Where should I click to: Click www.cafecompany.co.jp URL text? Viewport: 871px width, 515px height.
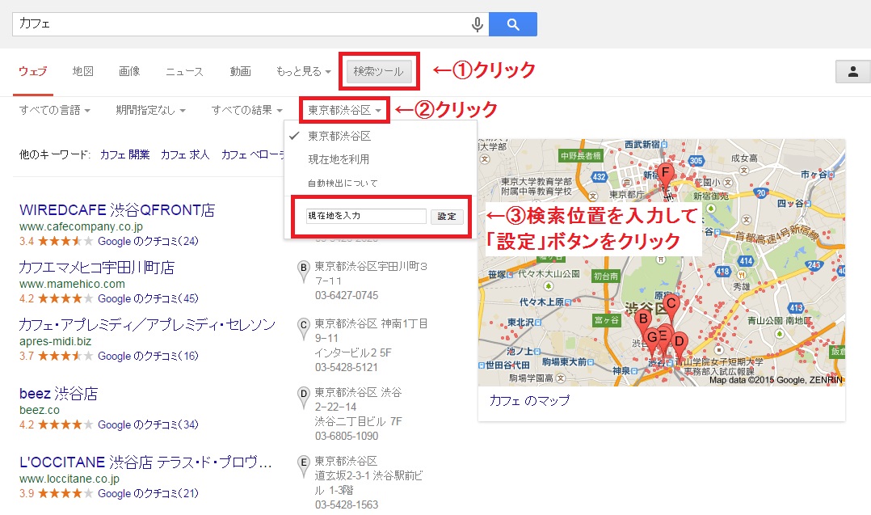[x=81, y=226]
